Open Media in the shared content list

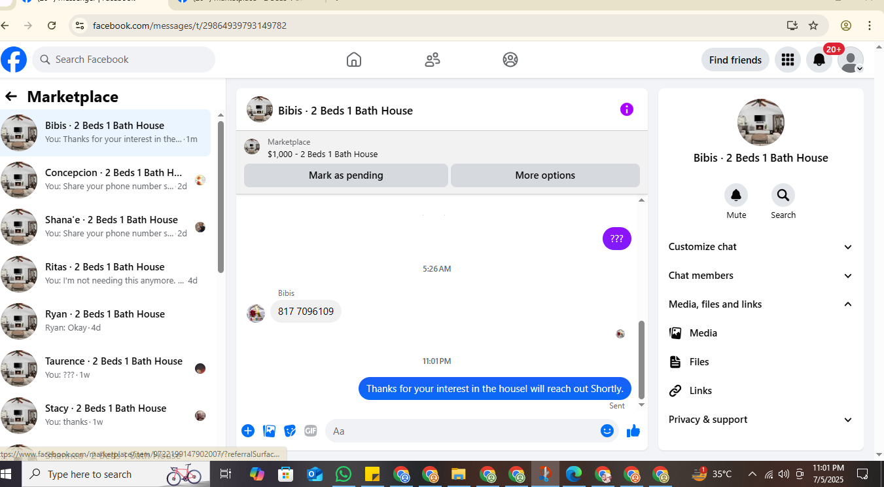coord(760,333)
